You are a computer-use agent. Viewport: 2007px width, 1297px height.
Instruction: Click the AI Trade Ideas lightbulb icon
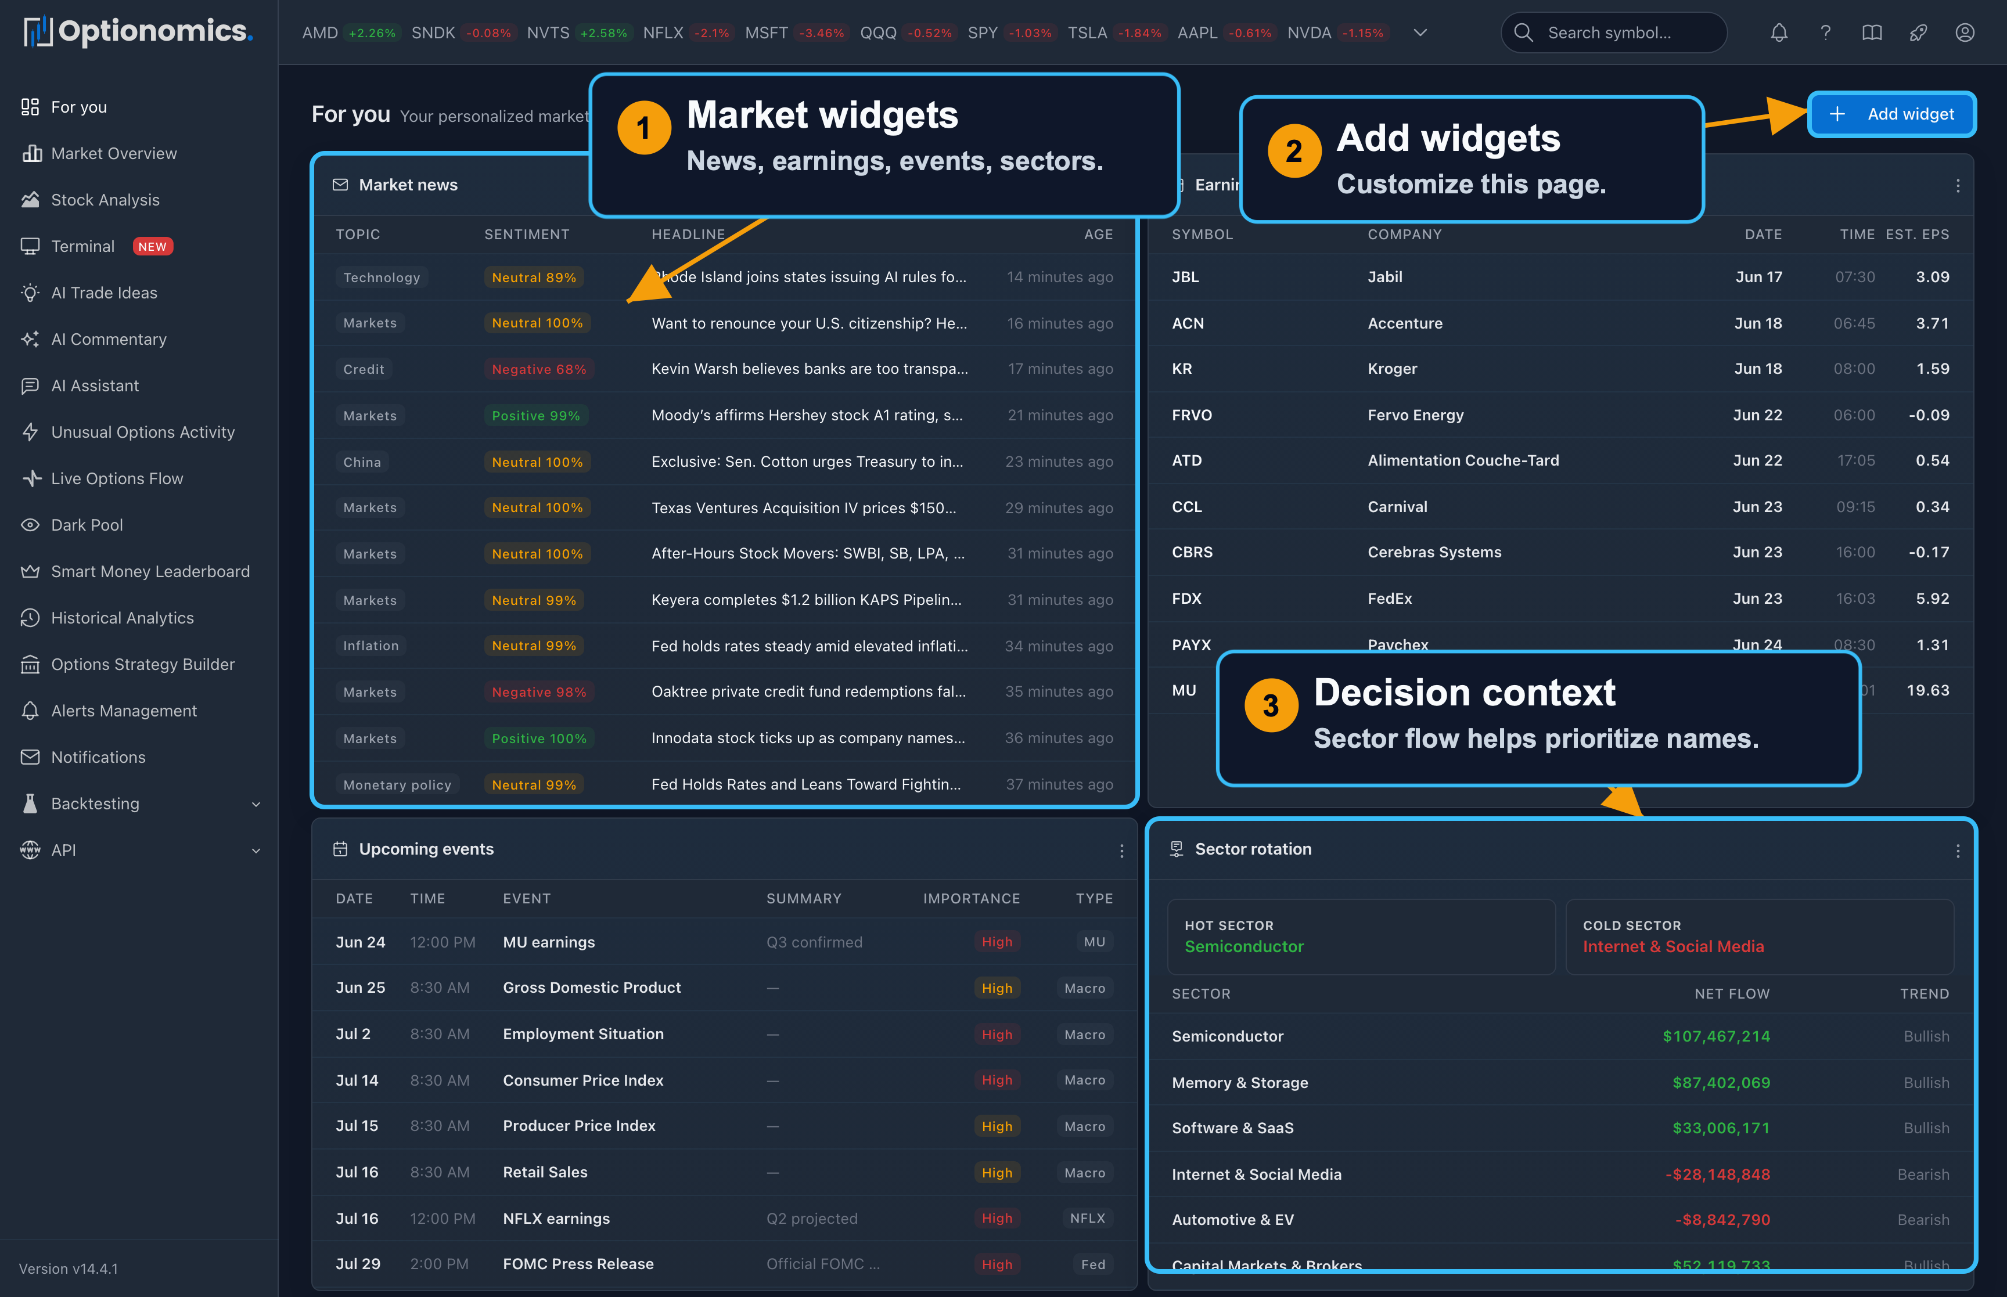pyautogui.click(x=30, y=293)
